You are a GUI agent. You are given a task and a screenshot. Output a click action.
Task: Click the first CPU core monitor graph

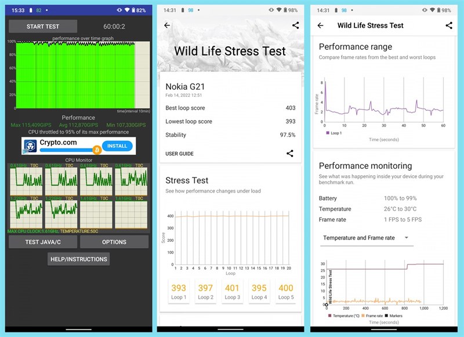tap(26, 181)
